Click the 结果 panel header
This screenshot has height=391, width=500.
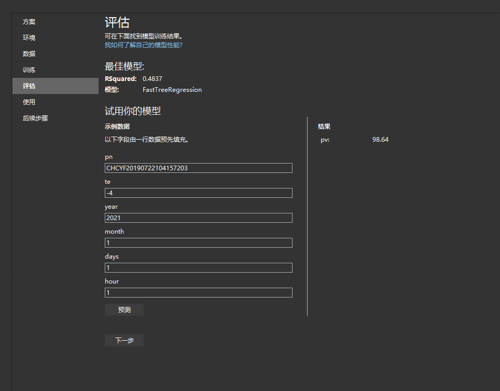pyautogui.click(x=324, y=126)
